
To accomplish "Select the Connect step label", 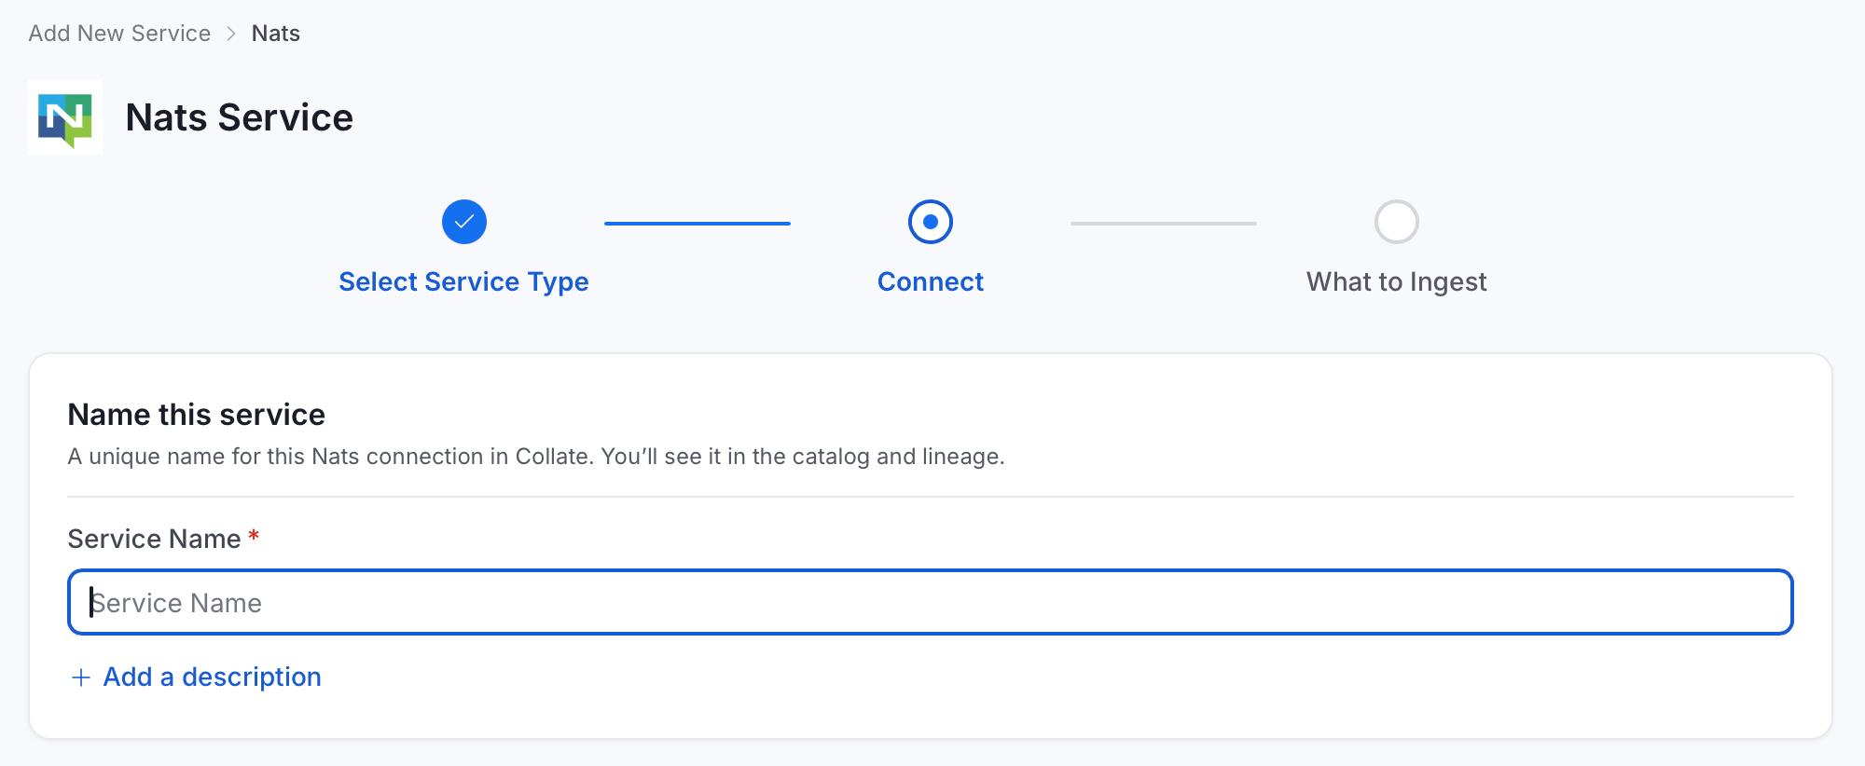I will [931, 281].
